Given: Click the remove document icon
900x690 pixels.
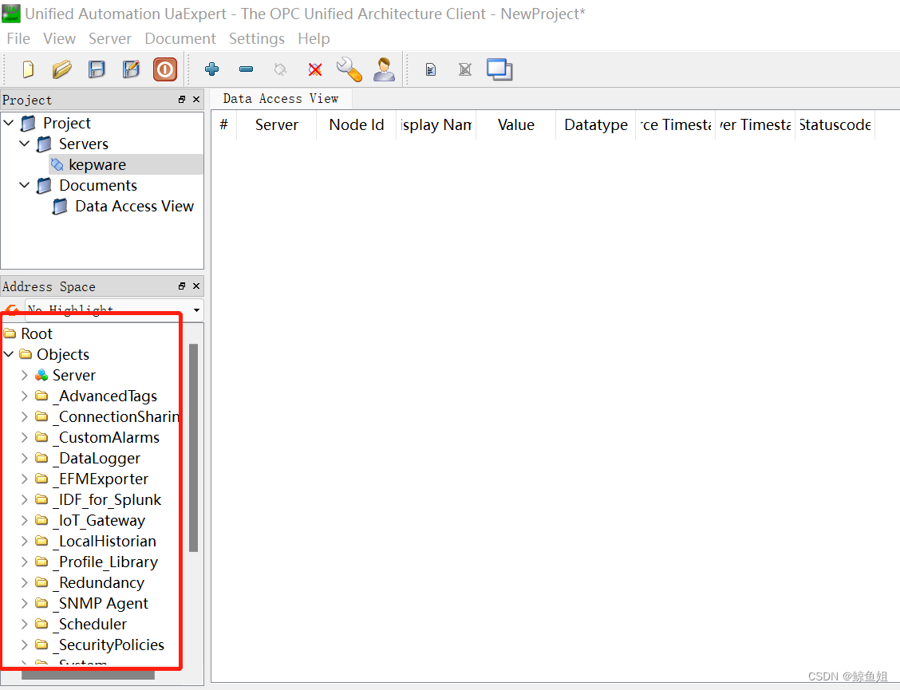Looking at the screenshot, I should pyautogui.click(x=465, y=69).
